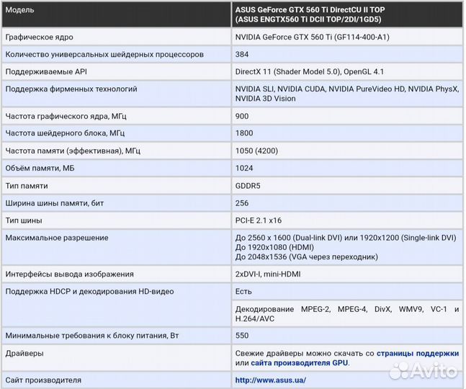Click Интерфейсы вывода изображения label

[x=69, y=274]
